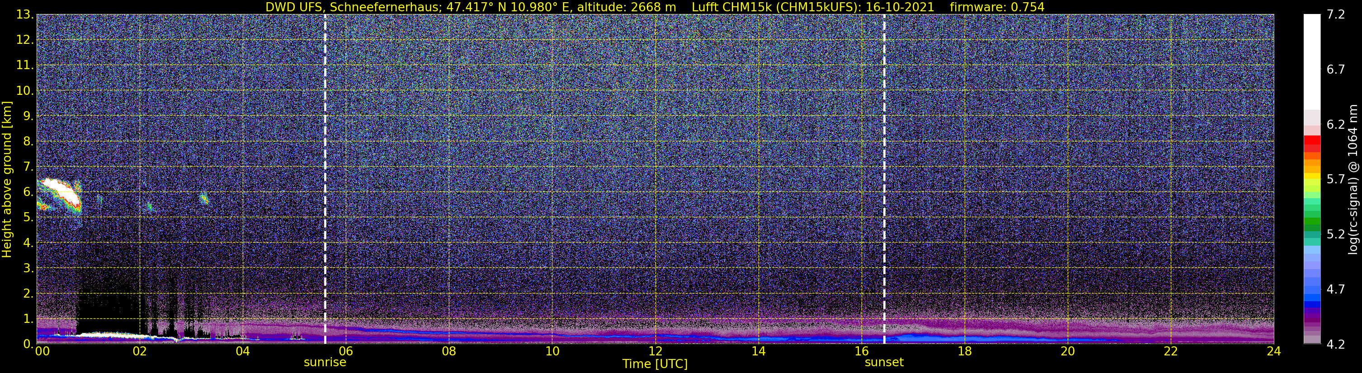Click the 4.2 colorbar tick value
1362x373 pixels.
pos(1336,345)
